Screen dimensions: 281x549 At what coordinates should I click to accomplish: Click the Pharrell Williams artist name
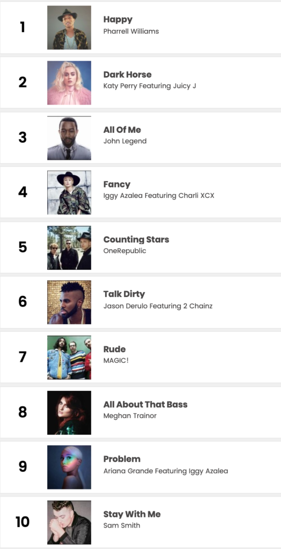pos(131,32)
